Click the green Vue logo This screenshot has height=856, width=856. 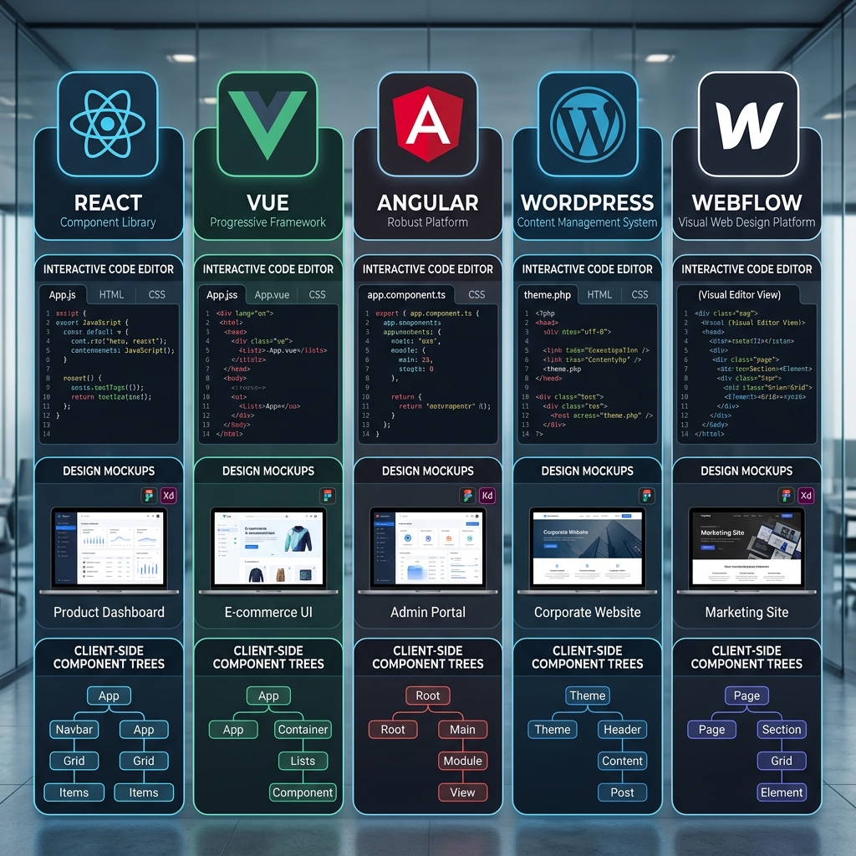tap(267, 125)
